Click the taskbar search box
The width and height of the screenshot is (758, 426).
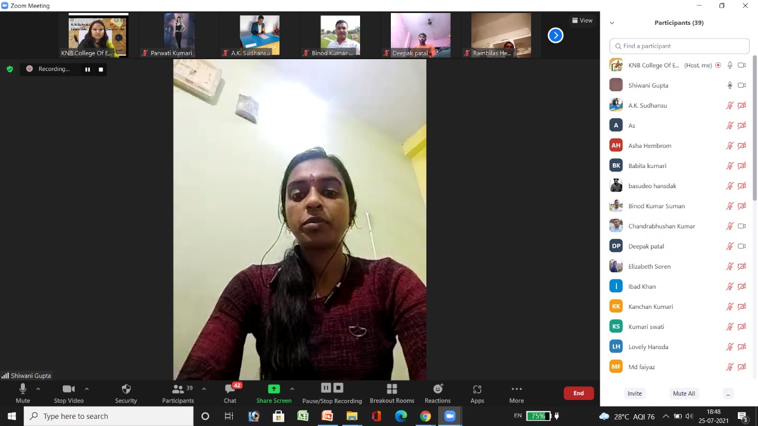pyautogui.click(x=109, y=416)
